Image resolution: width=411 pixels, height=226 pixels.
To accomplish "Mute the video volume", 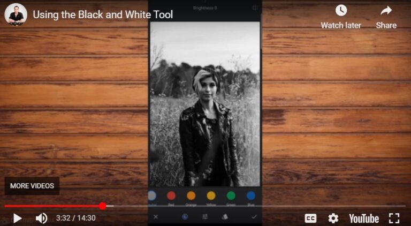I will coord(41,218).
